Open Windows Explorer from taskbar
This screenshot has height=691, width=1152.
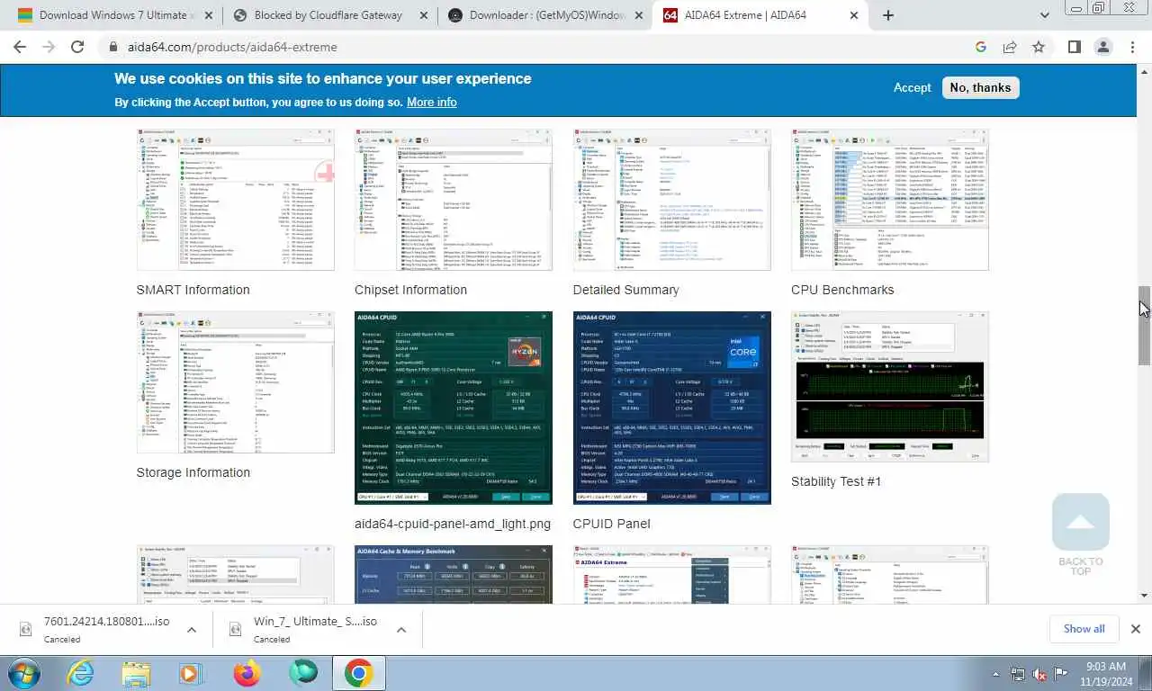point(136,673)
